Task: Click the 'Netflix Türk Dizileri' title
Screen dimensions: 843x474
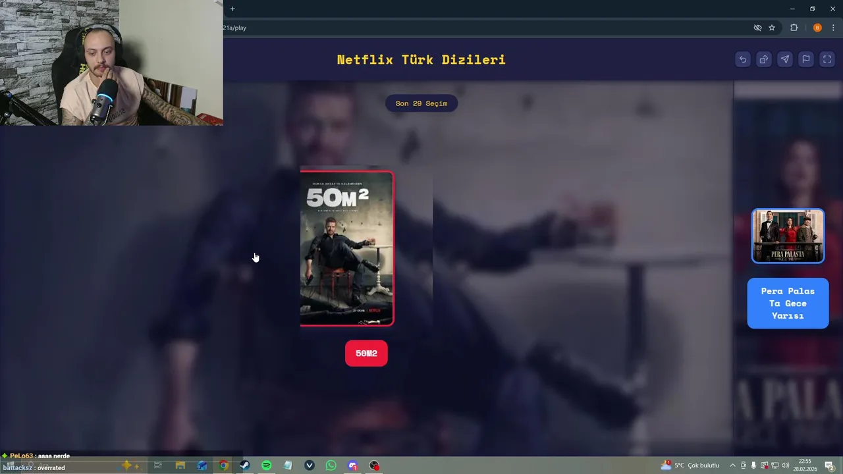Action: tap(421, 59)
